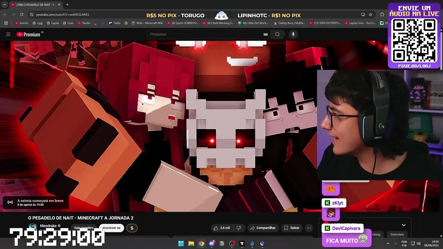Click the Seja membro button
Screen dimensions: 443x249
[84, 228]
